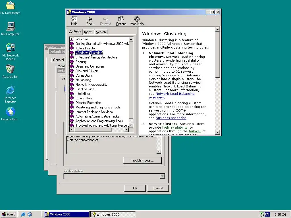Image resolution: width=291 pixels, height=218 pixels.
Task: Expand the Network Interoperability topic
Action: click(x=92, y=85)
